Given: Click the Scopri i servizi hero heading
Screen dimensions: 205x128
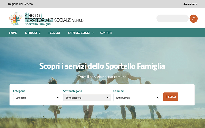Looking at the screenshot, I should [x=102, y=66].
